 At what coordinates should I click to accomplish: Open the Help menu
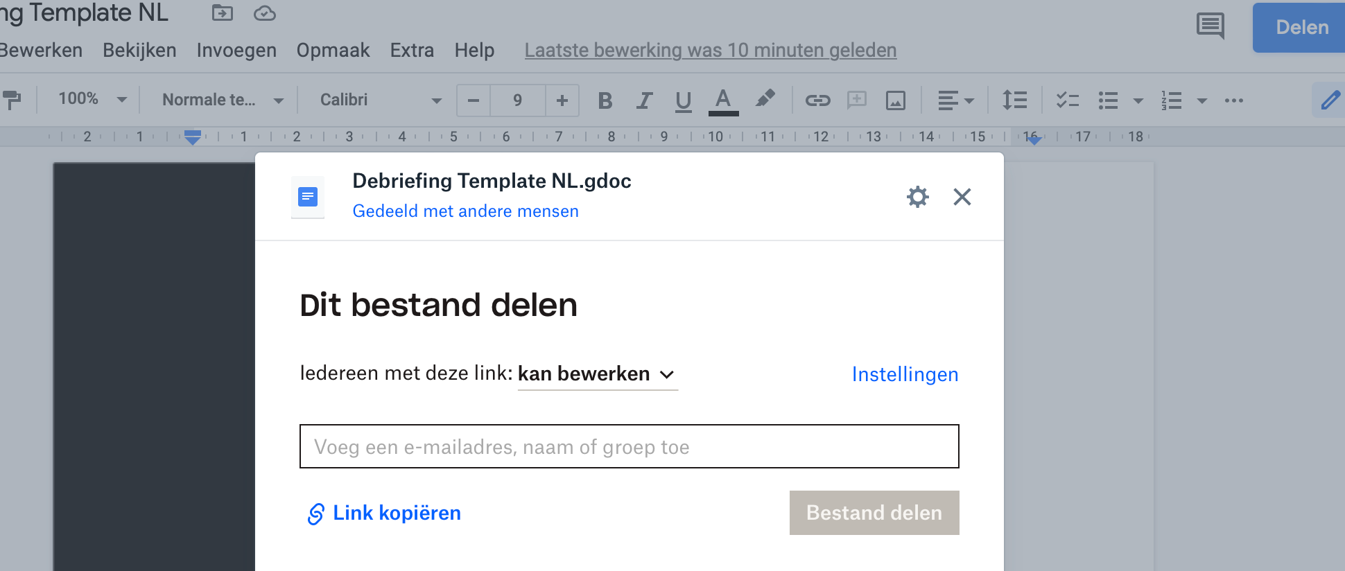pos(474,50)
